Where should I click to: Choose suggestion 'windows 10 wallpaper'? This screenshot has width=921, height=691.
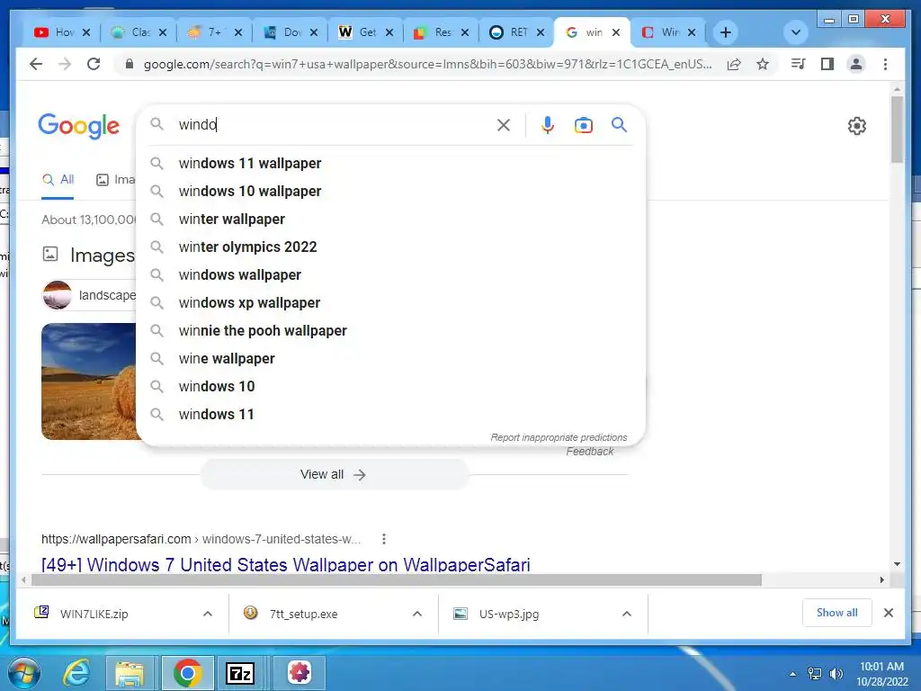point(390,192)
